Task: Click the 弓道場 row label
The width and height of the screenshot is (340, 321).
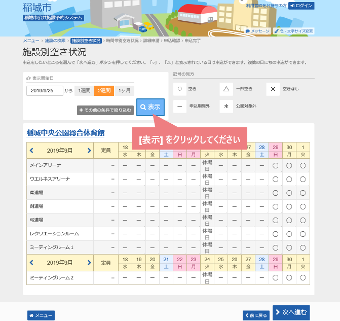Action: click(36, 220)
